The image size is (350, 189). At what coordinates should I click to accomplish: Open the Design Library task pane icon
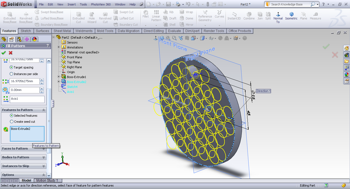[x=347, y=55]
